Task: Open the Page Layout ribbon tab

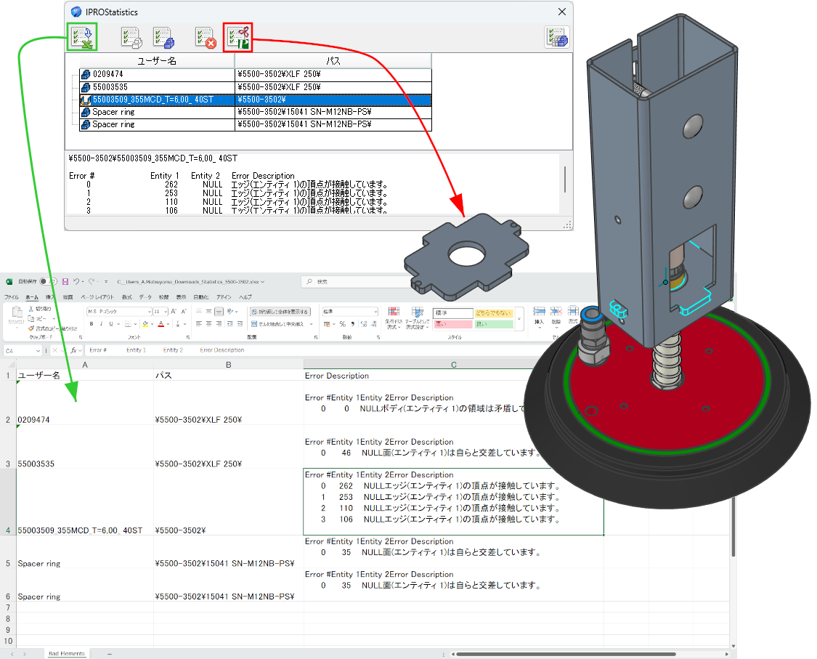Action: point(97,296)
